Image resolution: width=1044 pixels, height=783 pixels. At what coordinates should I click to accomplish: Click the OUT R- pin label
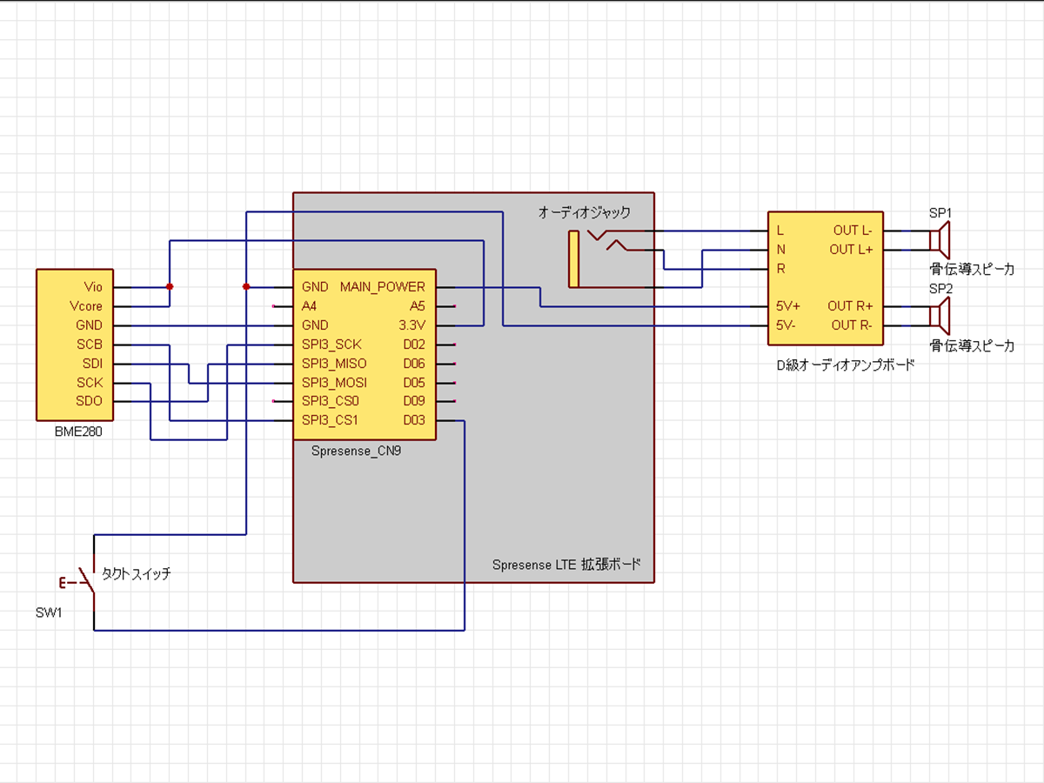[x=852, y=325]
